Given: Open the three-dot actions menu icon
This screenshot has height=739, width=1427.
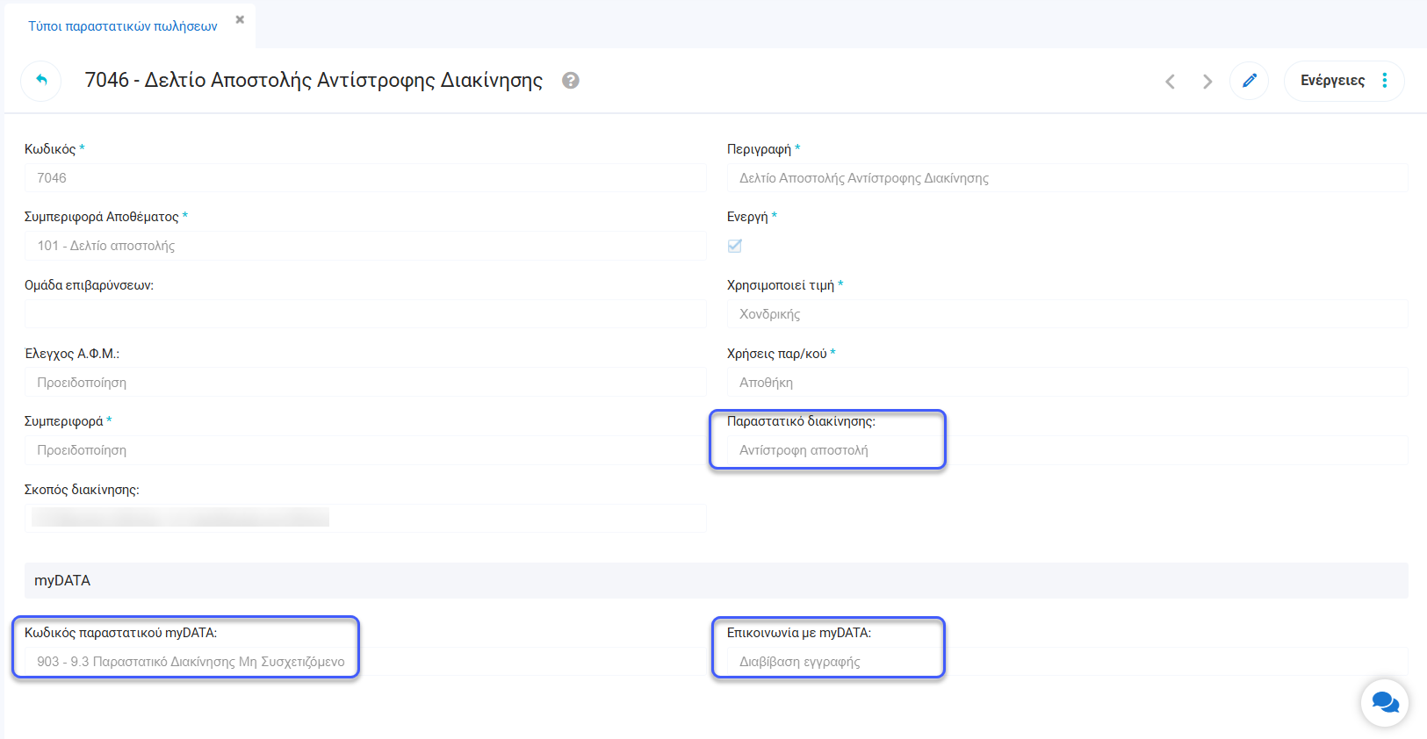Looking at the screenshot, I should click(1385, 81).
